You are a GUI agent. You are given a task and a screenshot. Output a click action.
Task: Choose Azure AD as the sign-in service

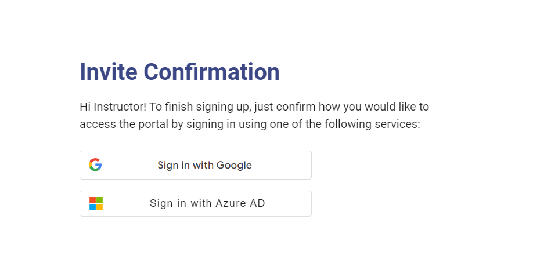pos(196,203)
